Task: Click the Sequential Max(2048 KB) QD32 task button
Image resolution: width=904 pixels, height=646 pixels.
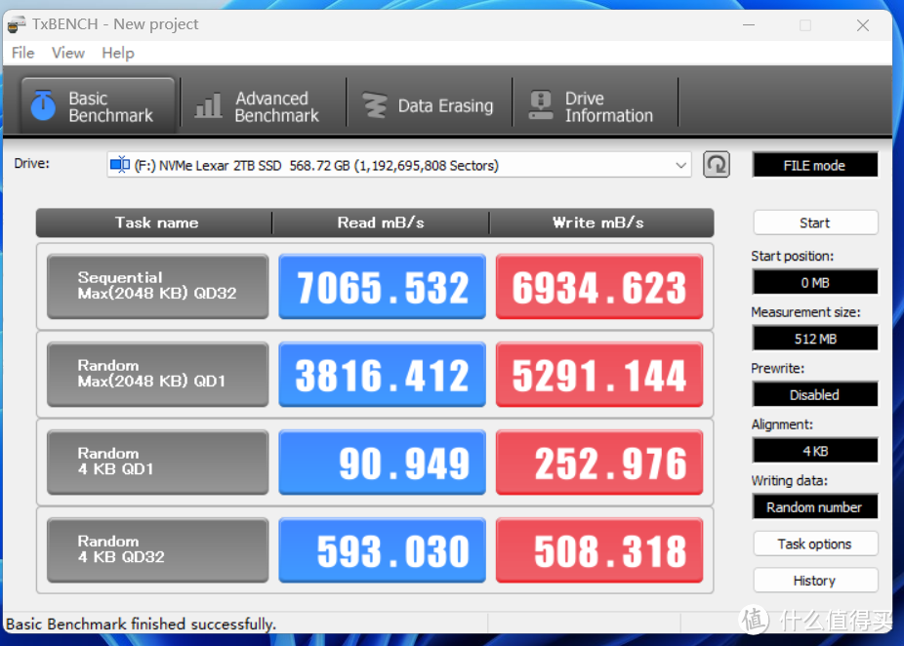Action: pyautogui.click(x=158, y=287)
